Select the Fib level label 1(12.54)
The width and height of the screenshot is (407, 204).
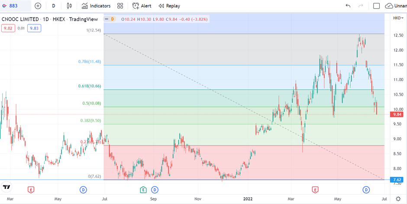coord(94,30)
